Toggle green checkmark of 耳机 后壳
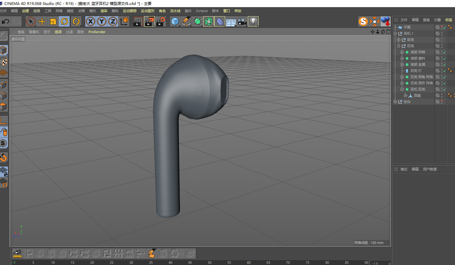This screenshot has height=265, width=455. point(444,89)
